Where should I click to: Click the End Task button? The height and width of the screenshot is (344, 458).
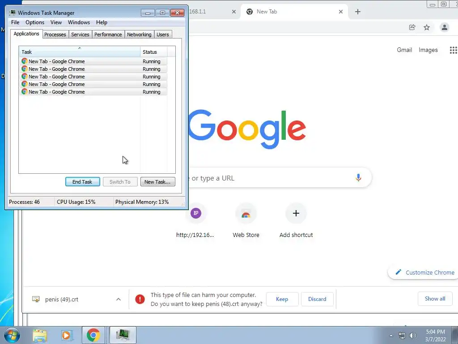tap(83, 182)
